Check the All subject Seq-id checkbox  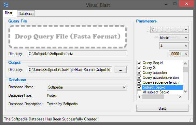click(139, 92)
